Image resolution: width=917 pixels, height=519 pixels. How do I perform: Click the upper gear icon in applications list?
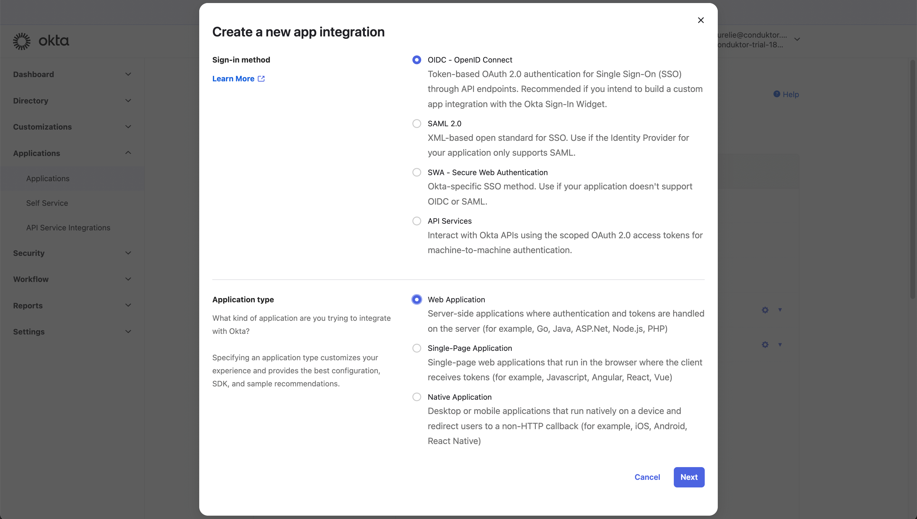[x=765, y=310]
